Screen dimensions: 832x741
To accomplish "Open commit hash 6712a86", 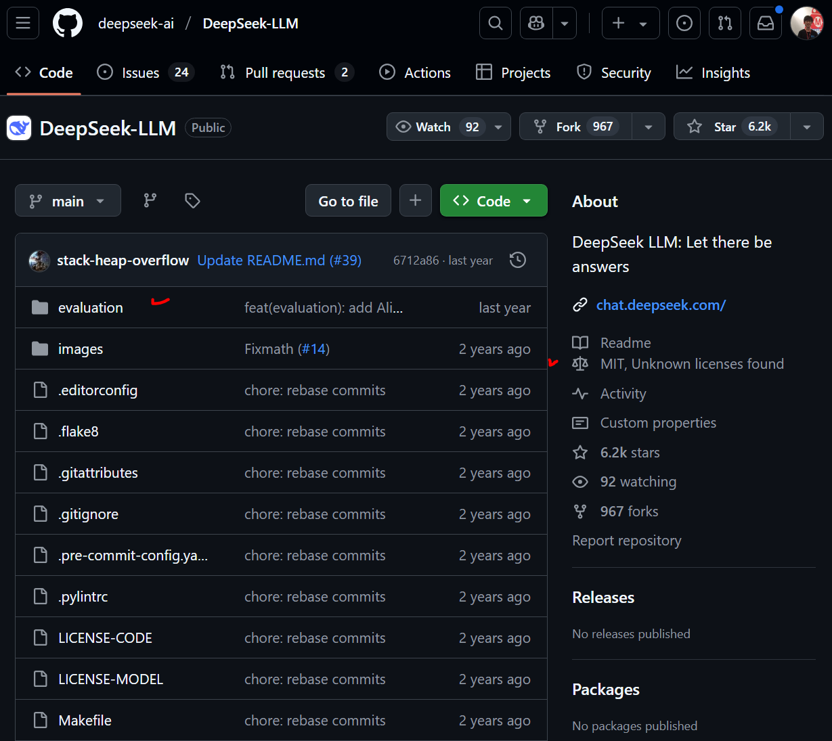I will click(x=416, y=261).
